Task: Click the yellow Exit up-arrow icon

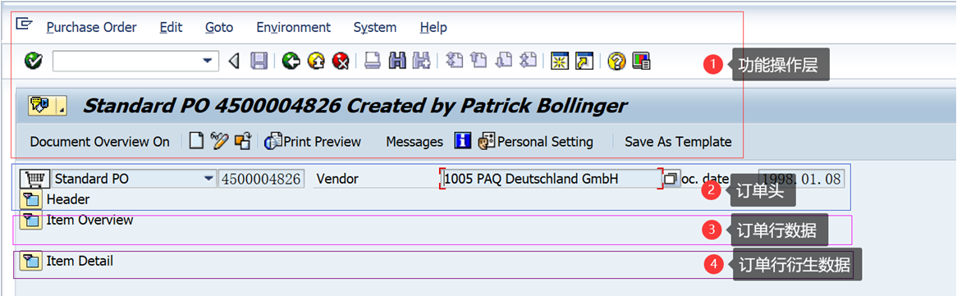Action: pyautogui.click(x=315, y=61)
